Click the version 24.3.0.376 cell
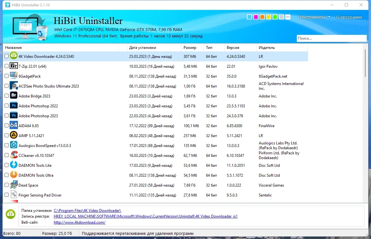 coord(235,116)
